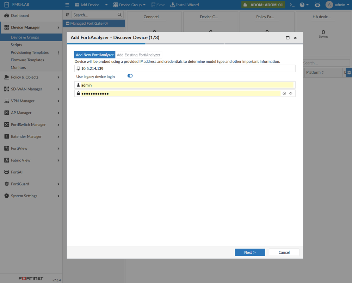Screen dimensions: 352x283
Task: Click the device tree search magnifier
Action: 119,15
